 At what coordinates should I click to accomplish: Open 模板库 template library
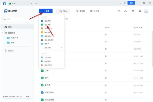pos(80,11)
